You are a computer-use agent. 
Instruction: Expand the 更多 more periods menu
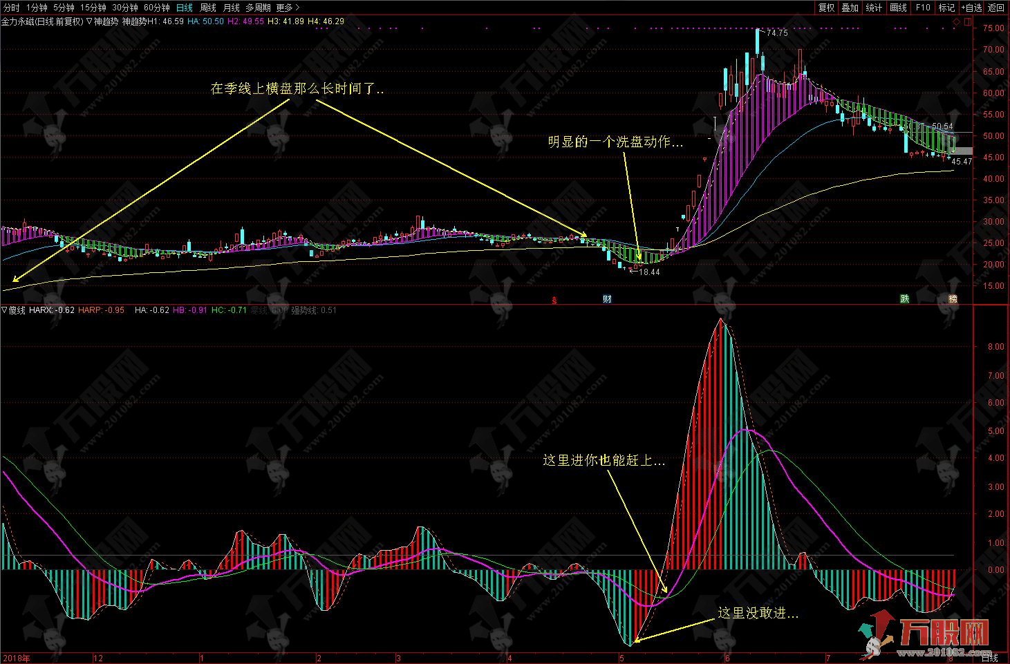pyautogui.click(x=288, y=8)
